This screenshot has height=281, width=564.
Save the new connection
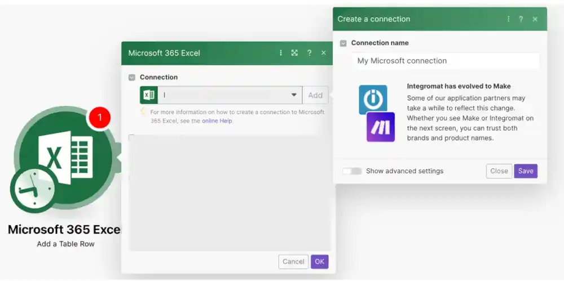point(526,171)
